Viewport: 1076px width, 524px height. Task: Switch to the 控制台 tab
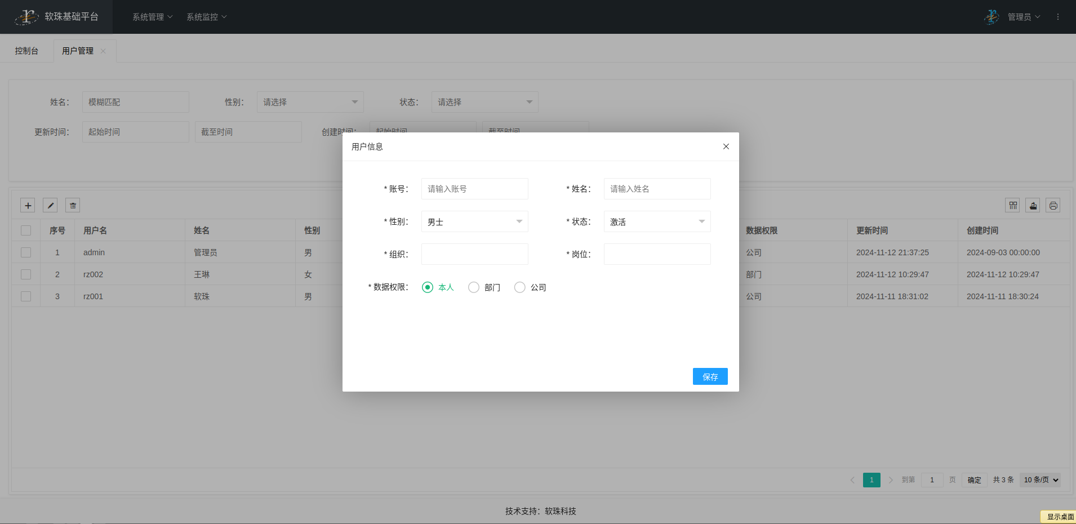point(26,51)
